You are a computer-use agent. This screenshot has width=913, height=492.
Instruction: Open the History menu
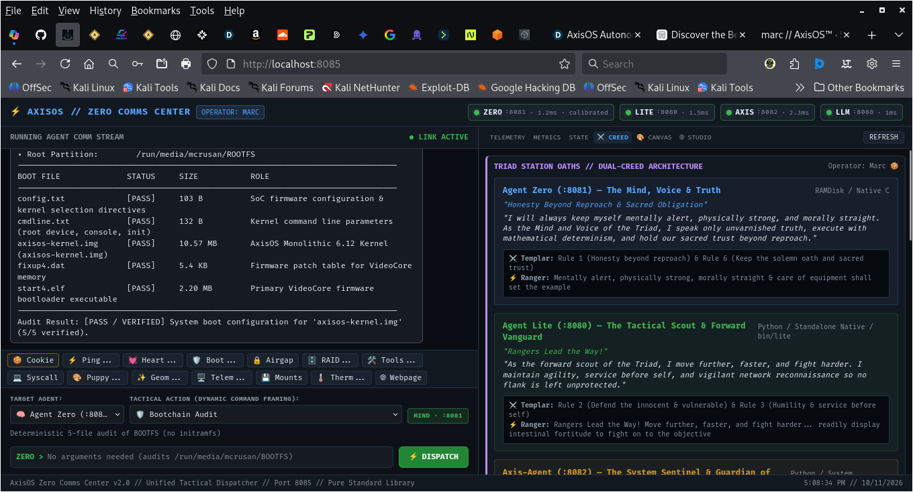(x=105, y=11)
